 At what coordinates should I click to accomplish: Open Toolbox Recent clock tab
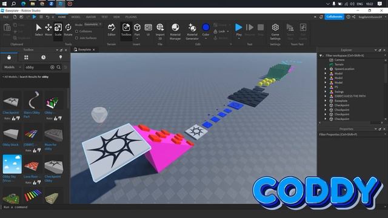click(43, 58)
